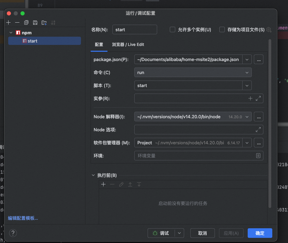The image size is (288, 243).
Task: Click the npm icon in configuration tree
Action: [x=18, y=33]
